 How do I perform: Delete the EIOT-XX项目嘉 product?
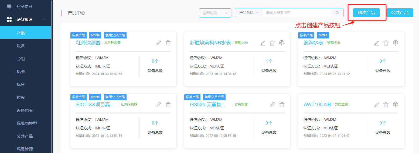(x=168, y=105)
